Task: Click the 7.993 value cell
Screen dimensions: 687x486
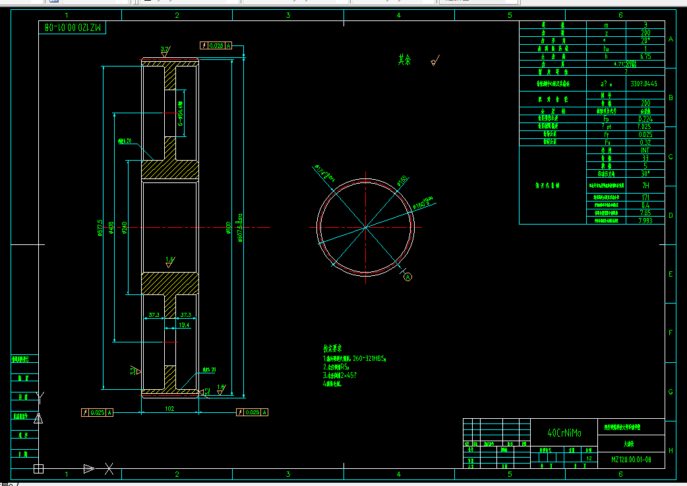Action: pos(645,221)
